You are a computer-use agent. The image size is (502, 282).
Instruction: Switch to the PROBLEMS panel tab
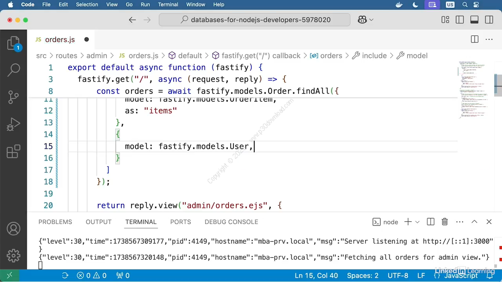(55, 222)
